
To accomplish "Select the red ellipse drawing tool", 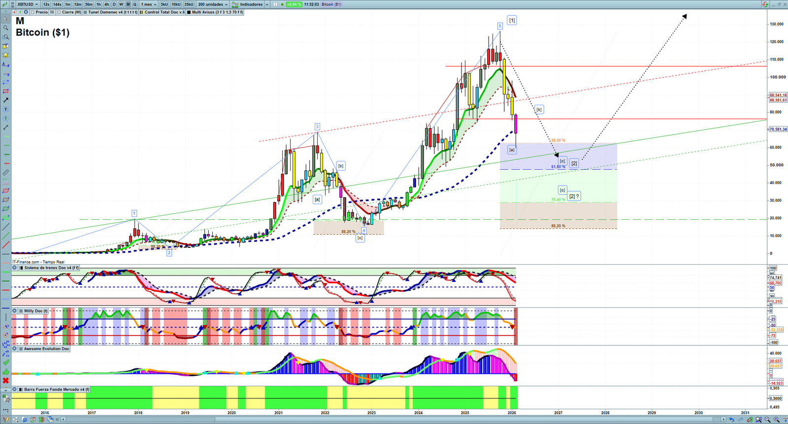I will pos(5,191).
